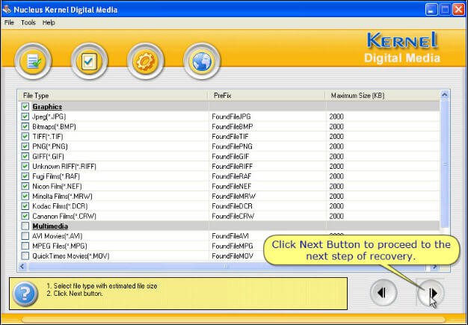
Task: Uncheck the PNG(*.PNG) checkbox
Action: (25, 146)
